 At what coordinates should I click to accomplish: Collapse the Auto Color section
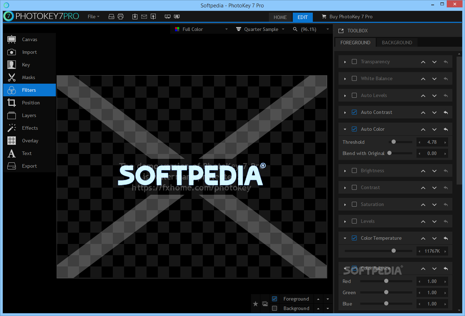pos(345,129)
